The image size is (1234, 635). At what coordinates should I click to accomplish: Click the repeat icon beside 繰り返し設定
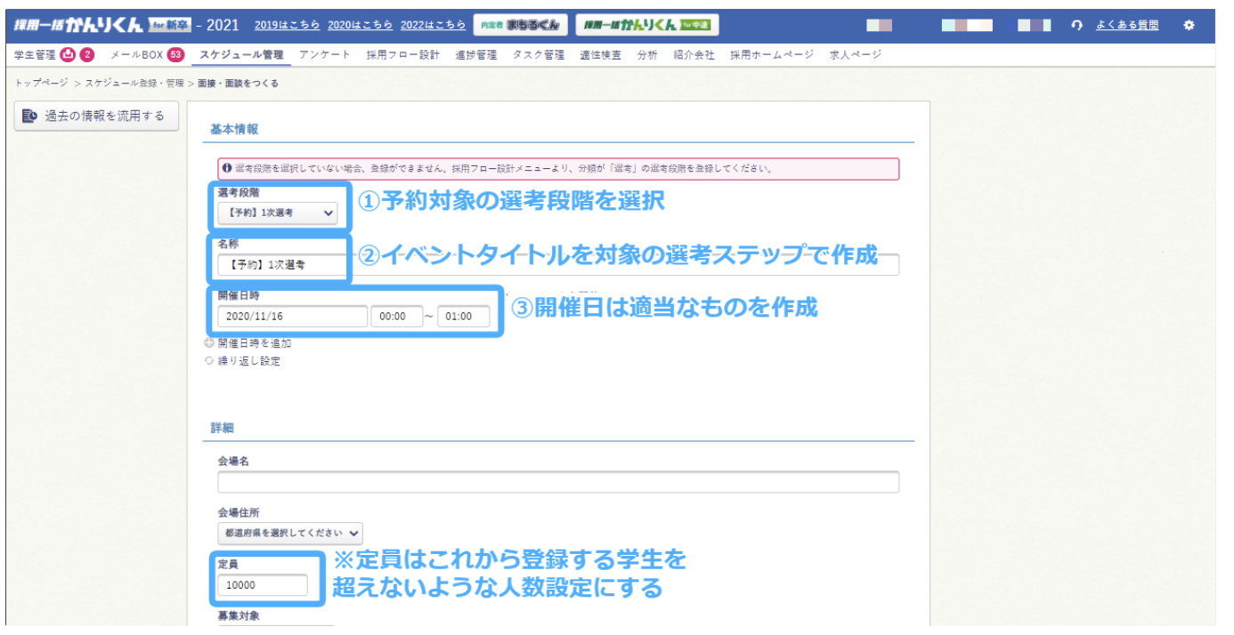click(211, 358)
